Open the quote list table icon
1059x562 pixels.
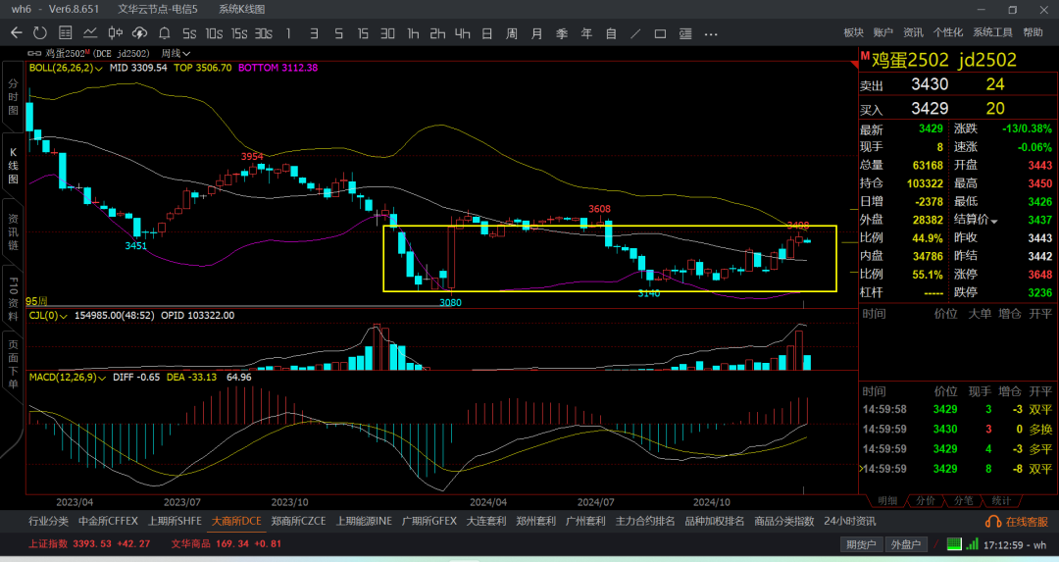tap(67, 33)
